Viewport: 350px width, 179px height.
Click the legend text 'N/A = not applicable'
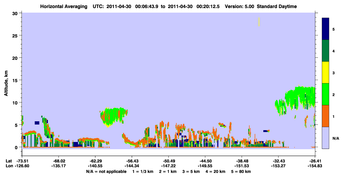(106, 171)
